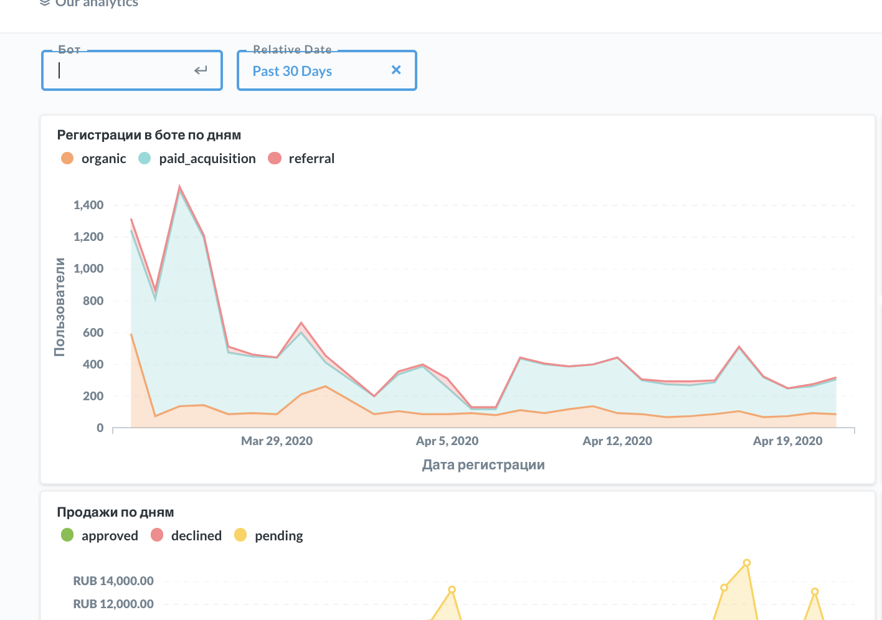The image size is (882, 620).
Task: Select the Регистрации в боте по дням chart title
Action: tap(149, 134)
